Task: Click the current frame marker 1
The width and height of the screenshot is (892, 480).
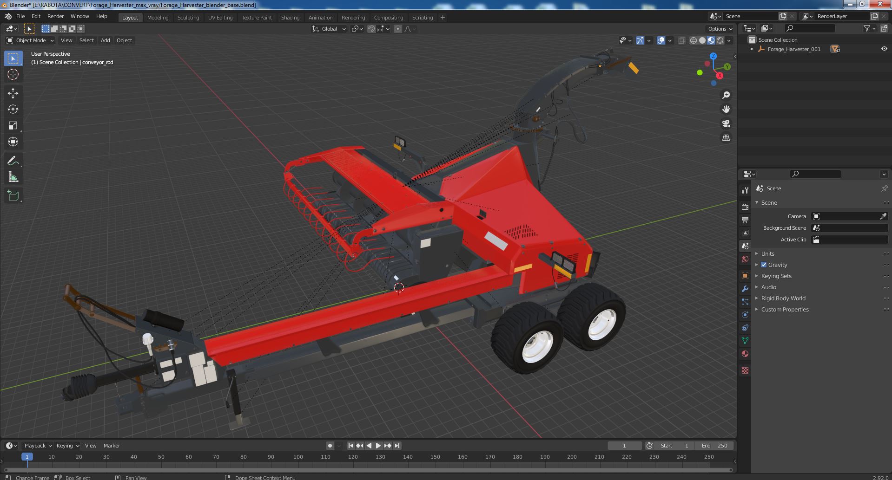Action: pos(27,457)
